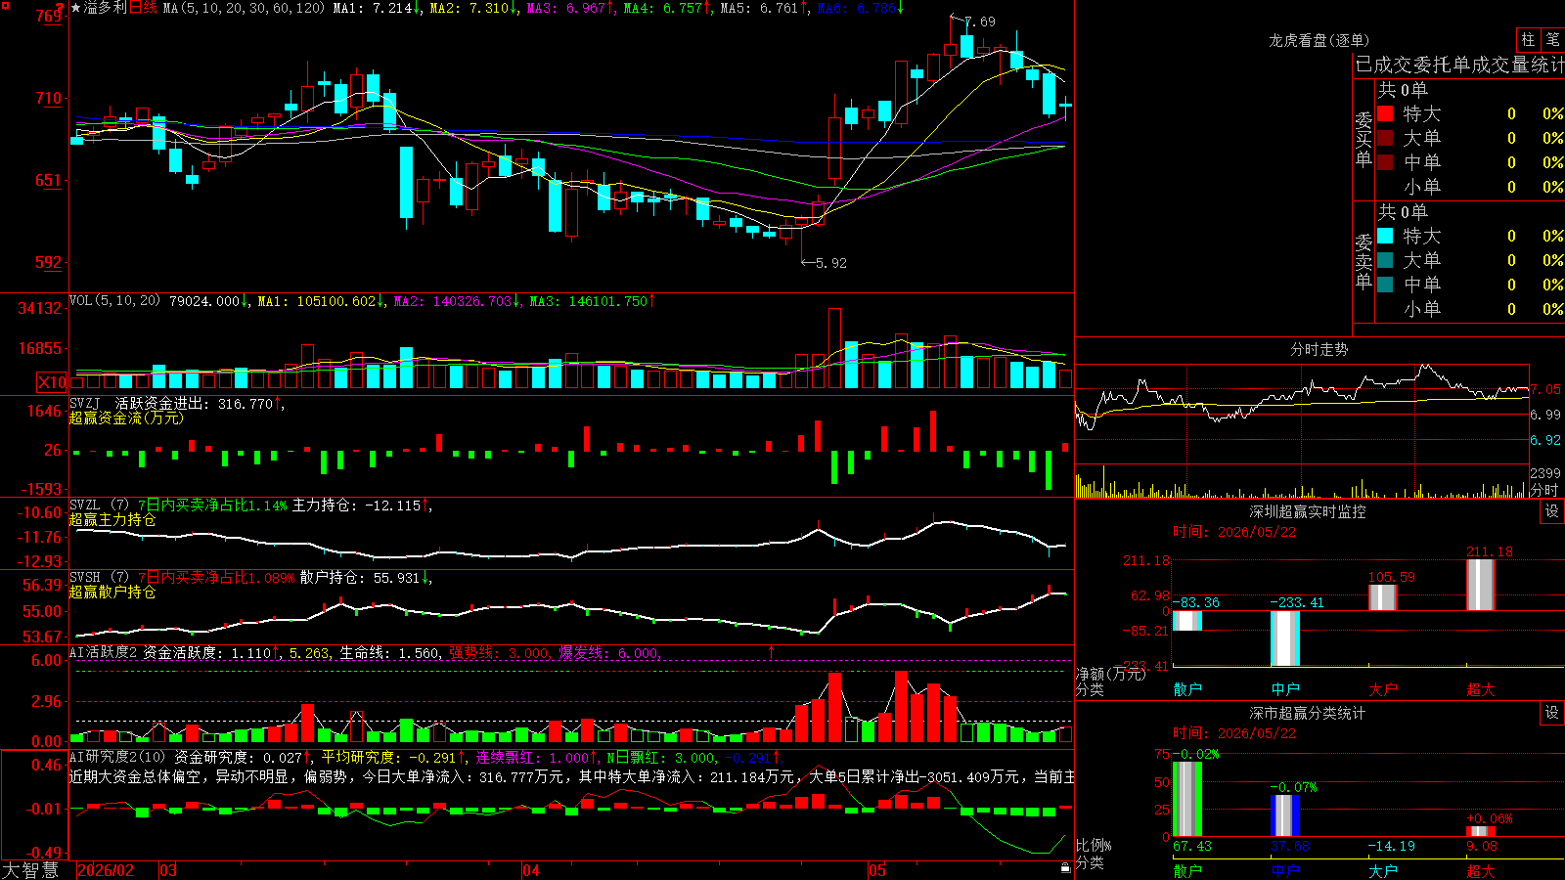Screen dimensions: 1565x880
Task: Click the 9.08 超大 percentage value
Action: [1483, 846]
